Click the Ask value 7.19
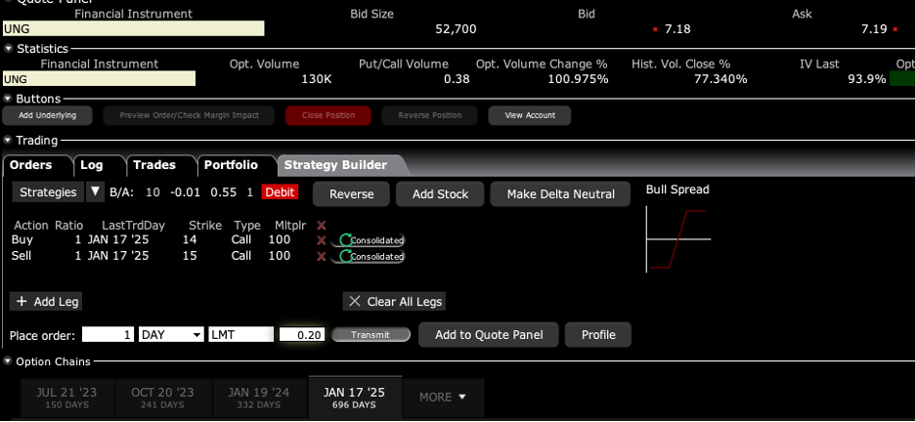 (874, 28)
